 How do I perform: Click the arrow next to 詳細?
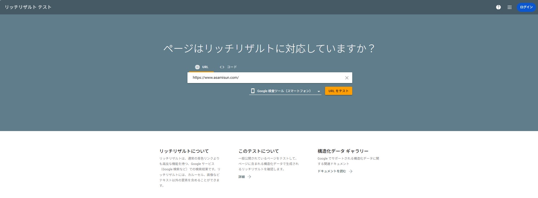[249, 177]
